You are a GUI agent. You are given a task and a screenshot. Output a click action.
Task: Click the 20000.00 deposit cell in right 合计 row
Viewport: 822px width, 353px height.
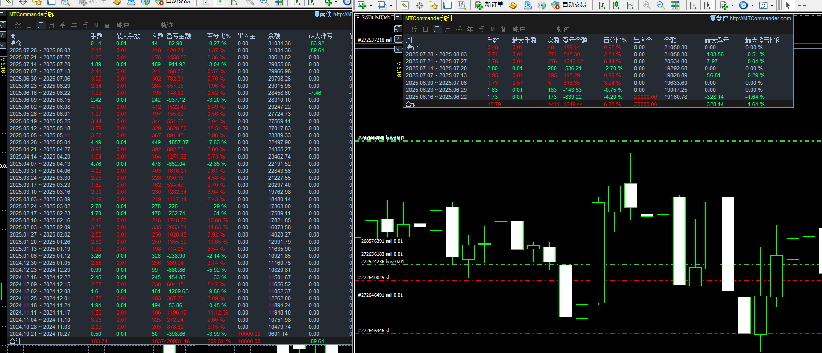coord(645,104)
